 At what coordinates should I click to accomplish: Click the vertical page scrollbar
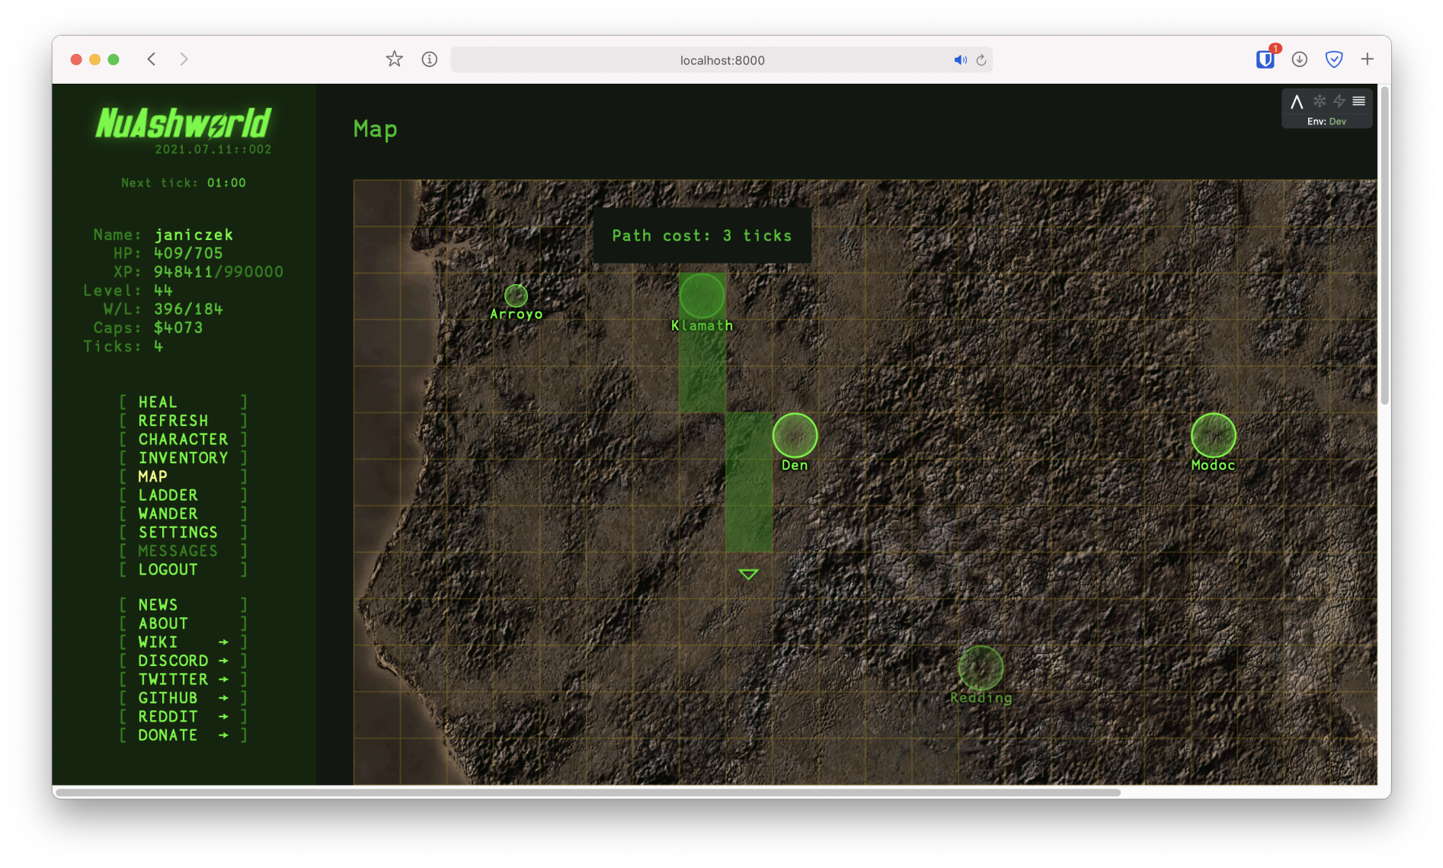(1385, 245)
